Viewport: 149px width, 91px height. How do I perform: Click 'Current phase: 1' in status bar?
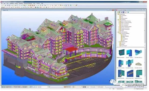120,89
